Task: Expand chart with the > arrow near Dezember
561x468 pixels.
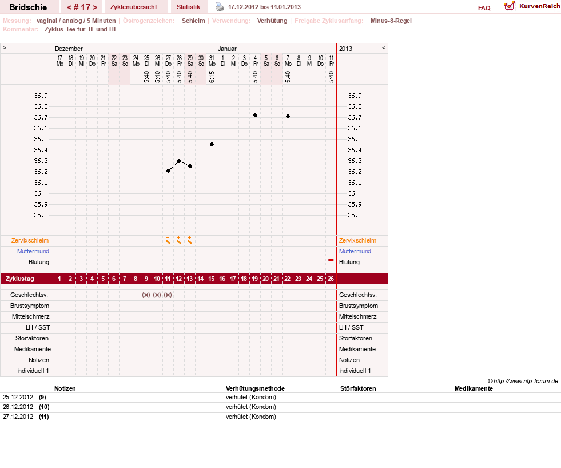Action: 5,47
